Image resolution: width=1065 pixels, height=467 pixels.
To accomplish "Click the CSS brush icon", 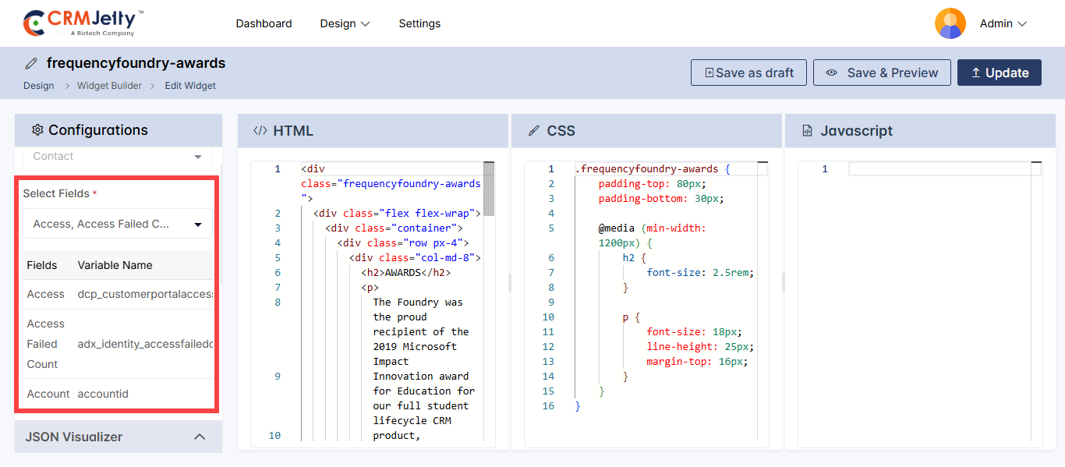I will [x=534, y=131].
